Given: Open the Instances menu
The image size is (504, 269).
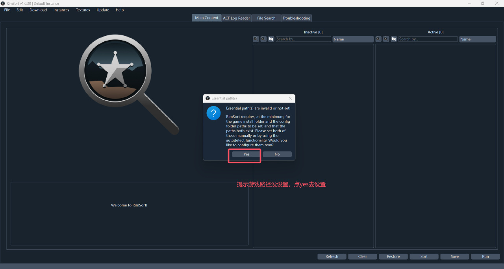Looking at the screenshot, I should tap(61, 10).
